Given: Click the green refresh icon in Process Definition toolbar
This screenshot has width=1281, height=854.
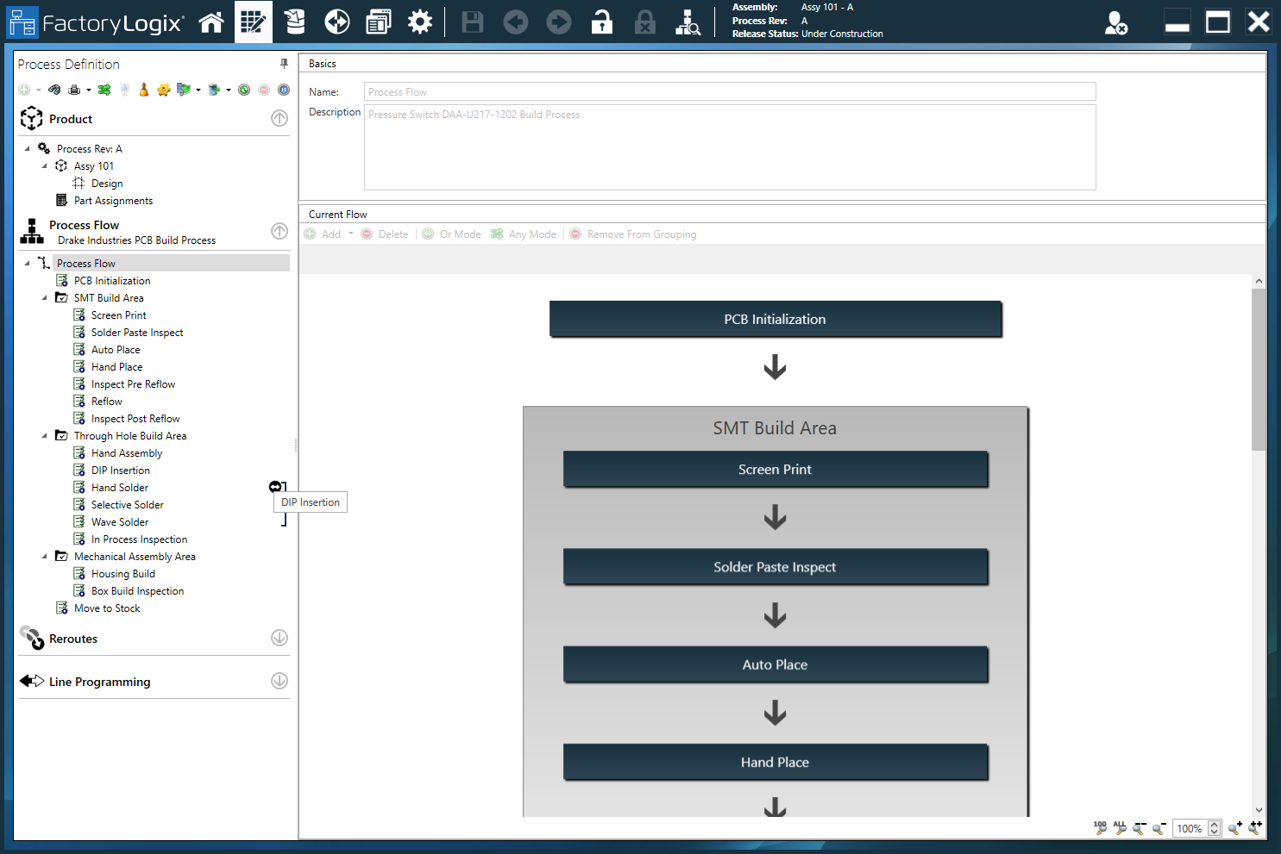Looking at the screenshot, I should tap(244, 89).
